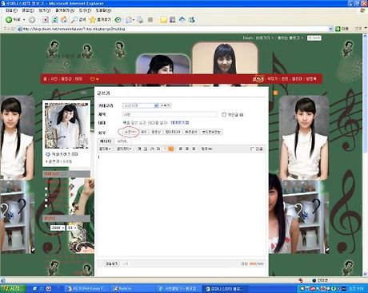Click the green Back arrow in the browser toolbar
368x293 pixels.
(x=9, y=20)
